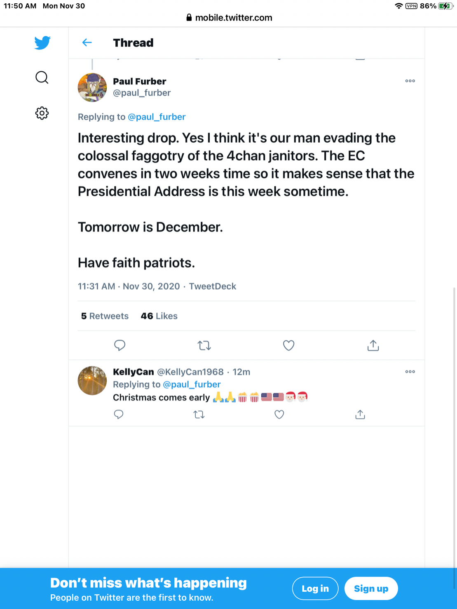
Task: Reply to KellyCan's comment
Action: [x=119, y=414]
